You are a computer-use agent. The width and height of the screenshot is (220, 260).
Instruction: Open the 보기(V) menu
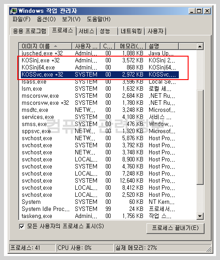tap(71, 19)
